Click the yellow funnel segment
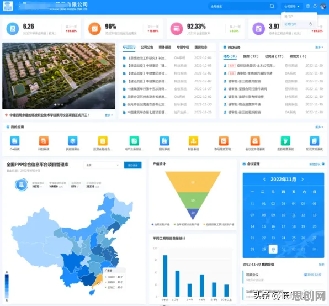 tap(193, 182)
